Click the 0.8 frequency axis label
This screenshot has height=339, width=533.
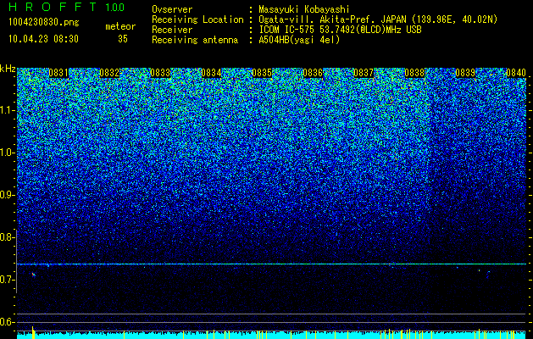(x=7, y=237)
